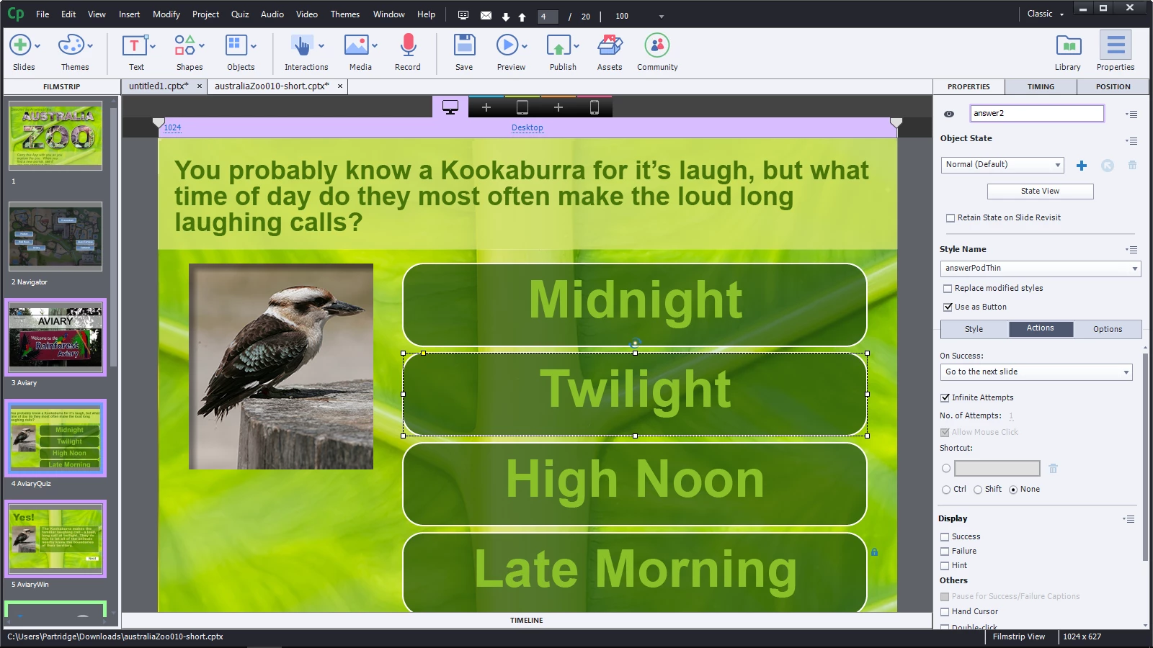Screen dimensions: 1153x648
Task: Click the answer2 object name field
Action: 1036,114
